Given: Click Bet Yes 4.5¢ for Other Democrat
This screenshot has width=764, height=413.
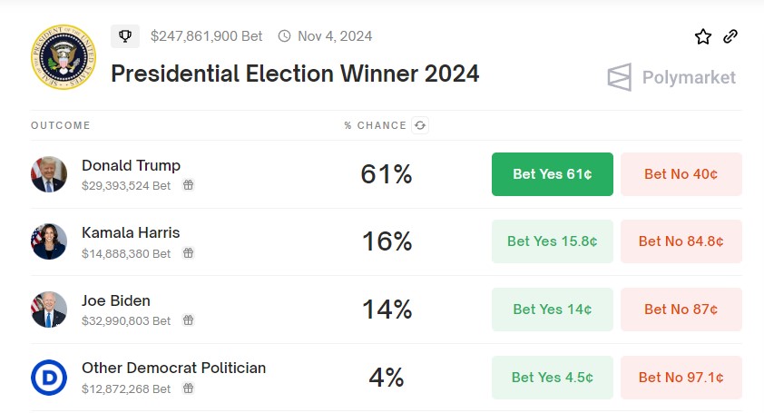Looking at the screenshot, I should coord(552,378).
